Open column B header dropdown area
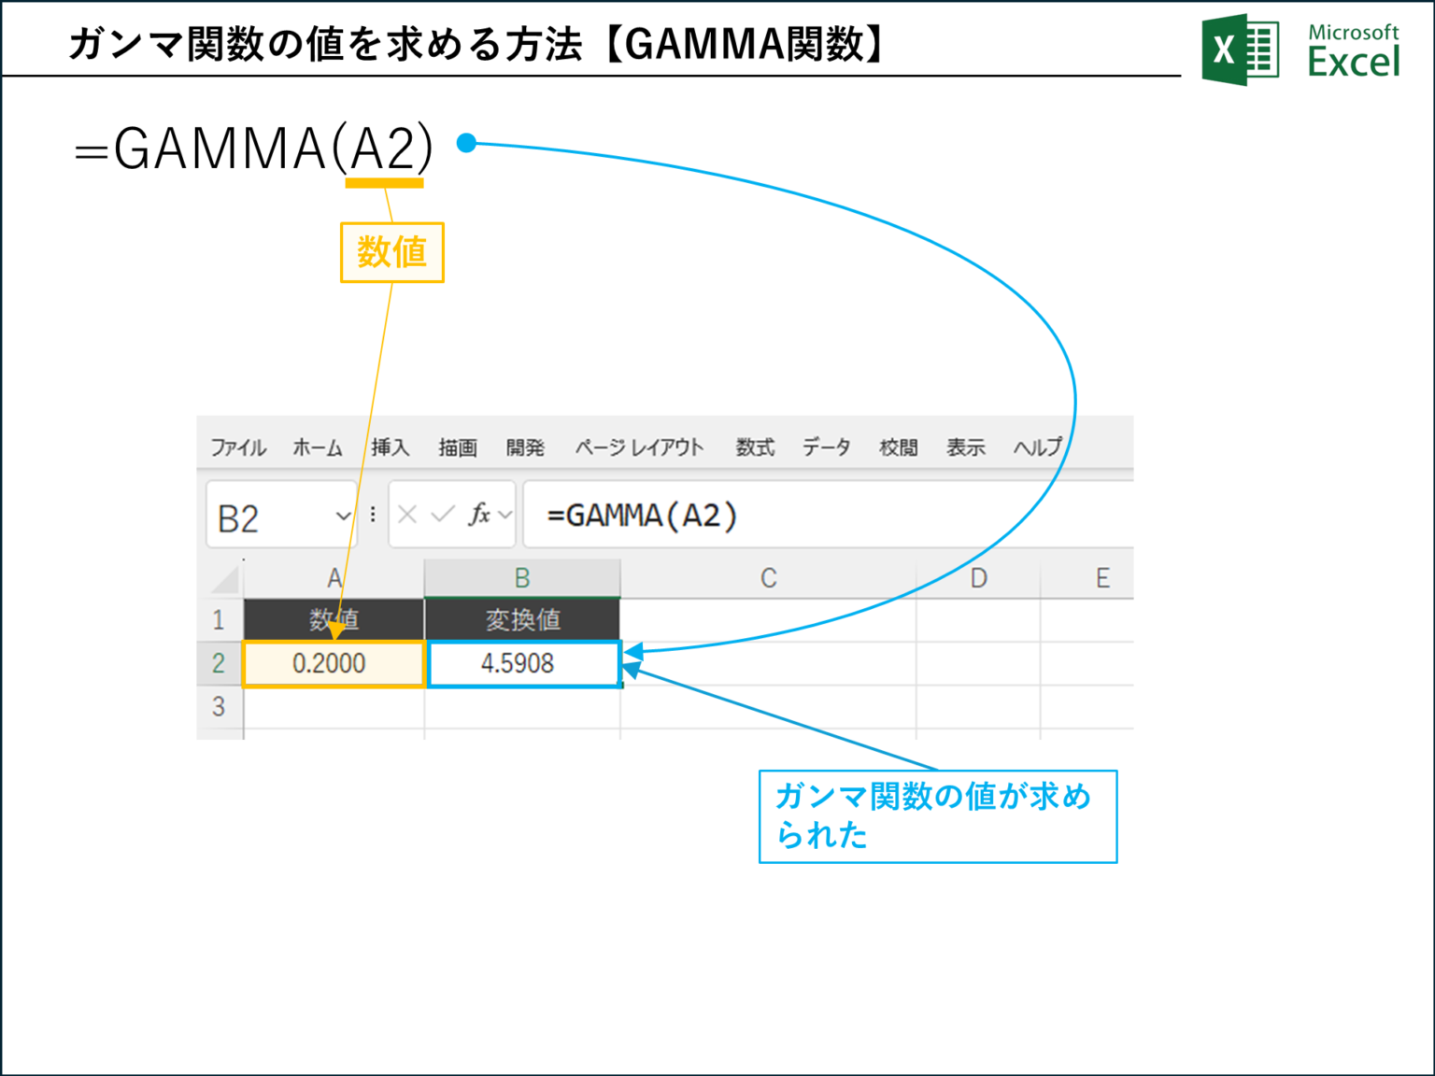1435x1076 pixels. point(522,577)
